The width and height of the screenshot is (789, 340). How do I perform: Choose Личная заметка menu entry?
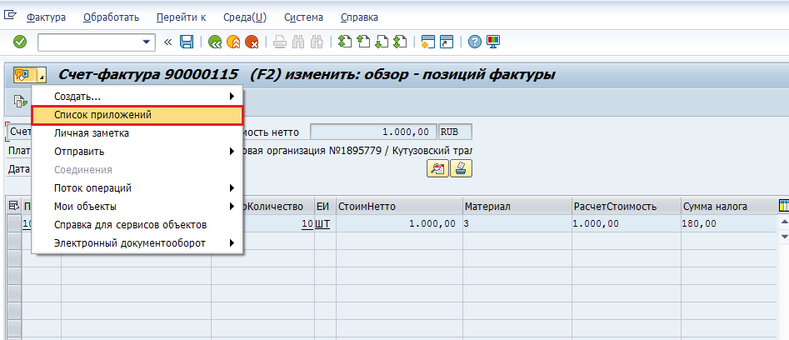tap(92, 133)
